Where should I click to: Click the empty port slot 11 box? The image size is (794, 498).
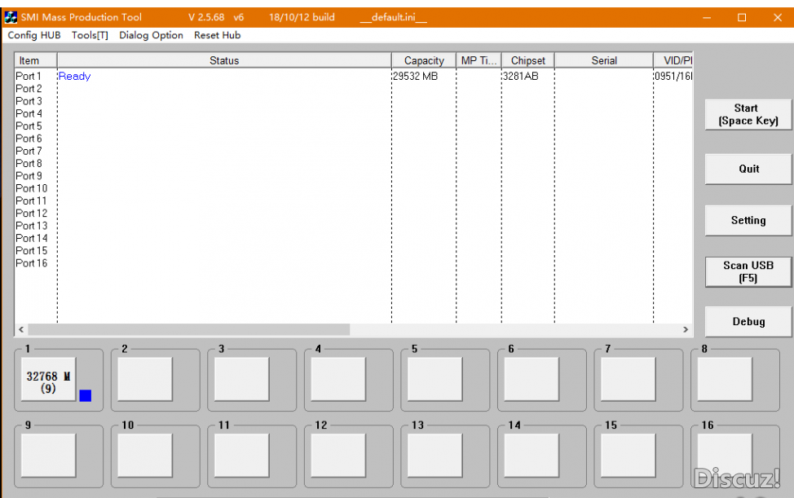(241, 456)
